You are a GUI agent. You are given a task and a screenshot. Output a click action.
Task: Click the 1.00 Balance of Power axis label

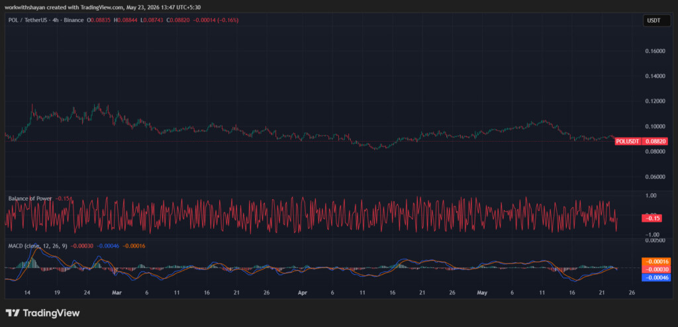pos(651,195)
